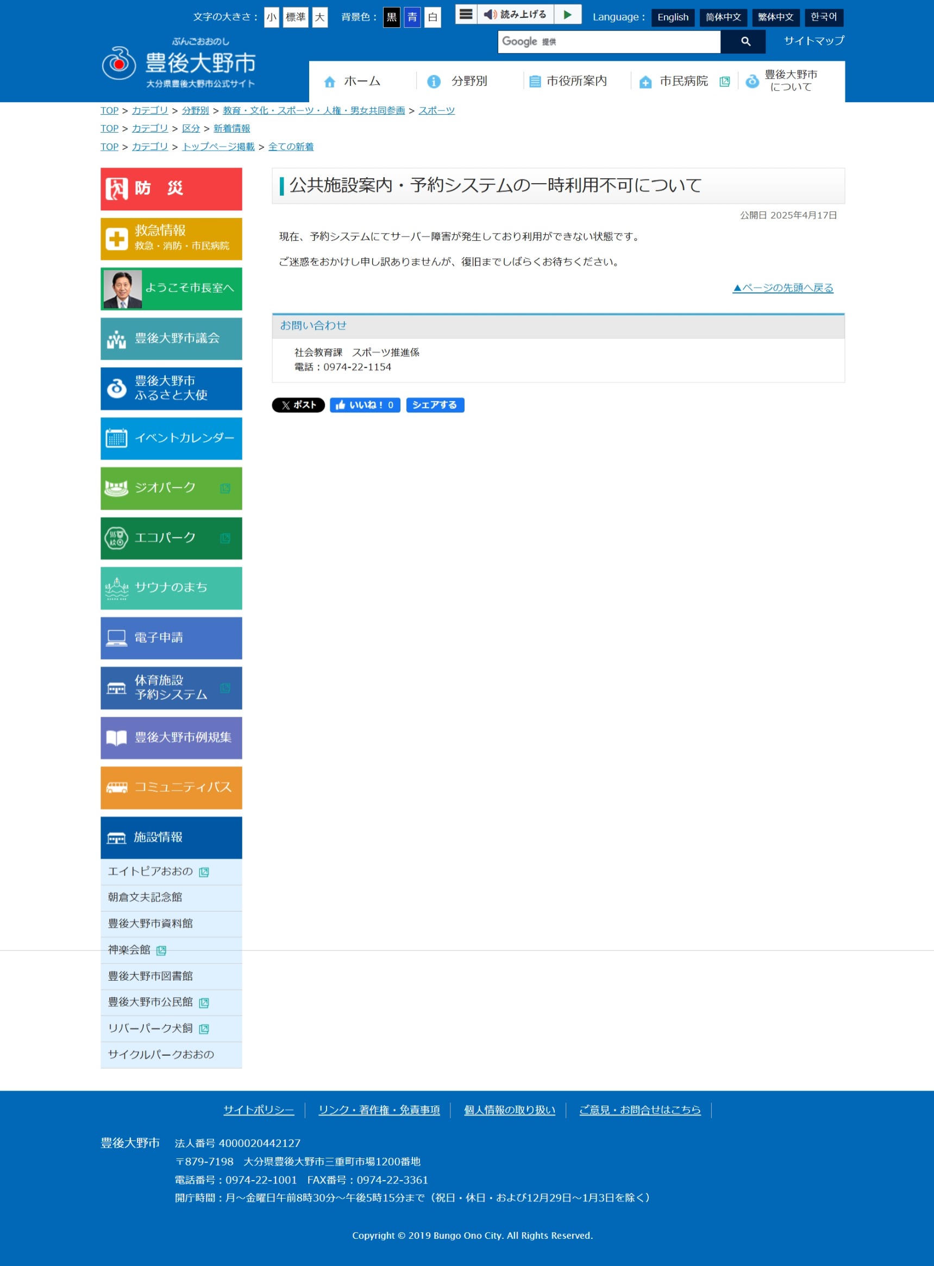Open ご意見・お問合せはこちら footer link
The height and width of the screenshot is (1266, 934).
click(x=640, y=1111)
